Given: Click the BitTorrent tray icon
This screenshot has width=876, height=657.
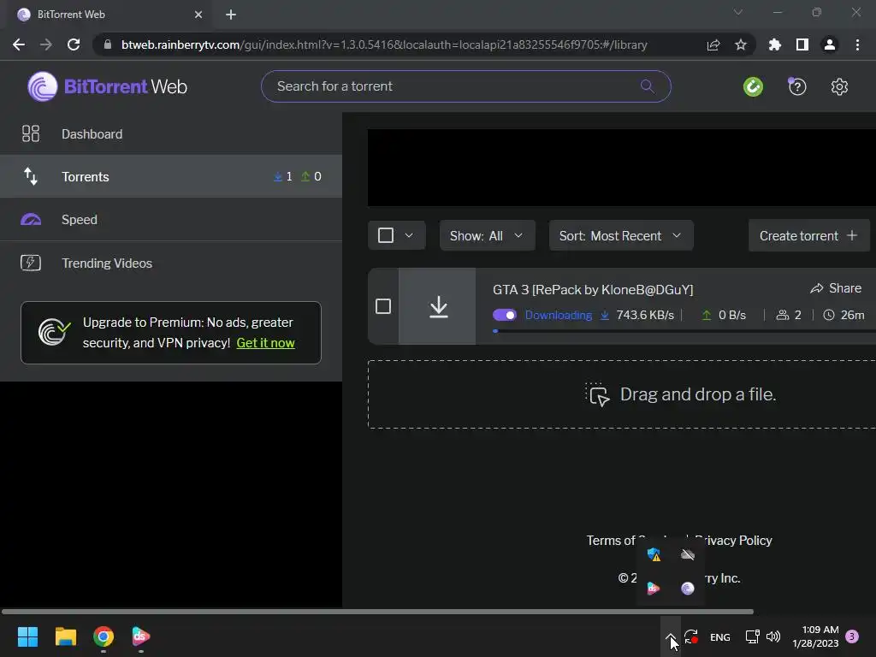Looking at the screenshot, I should [688, 589].
